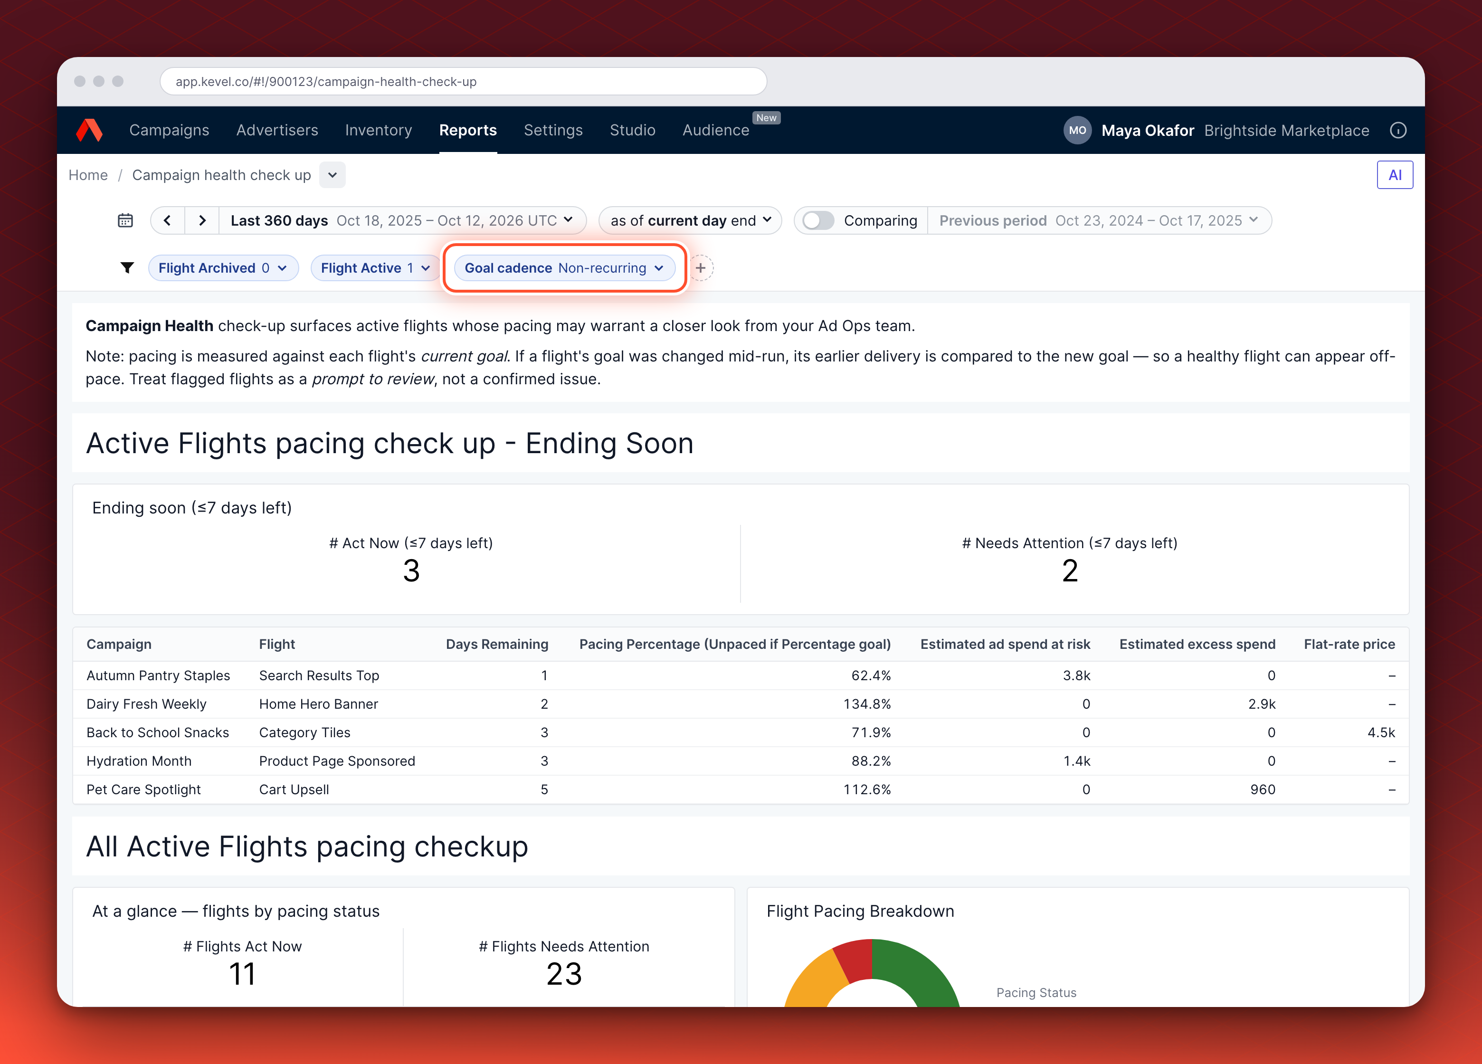Screen dimensions: 1482x1064
Task: Open the Flight Active filter
Action: pyautogui.click(x=375, y=268)
